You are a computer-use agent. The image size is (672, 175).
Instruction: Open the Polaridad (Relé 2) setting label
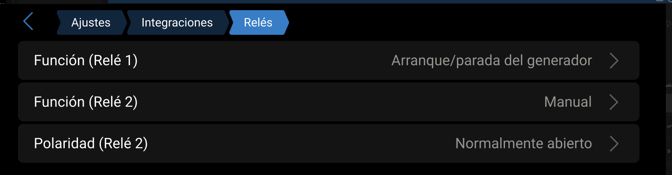[x=91, y=144]
